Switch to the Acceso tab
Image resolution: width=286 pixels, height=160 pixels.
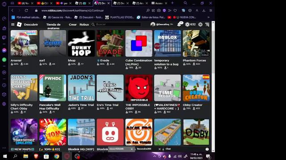[x=159, y=3]
